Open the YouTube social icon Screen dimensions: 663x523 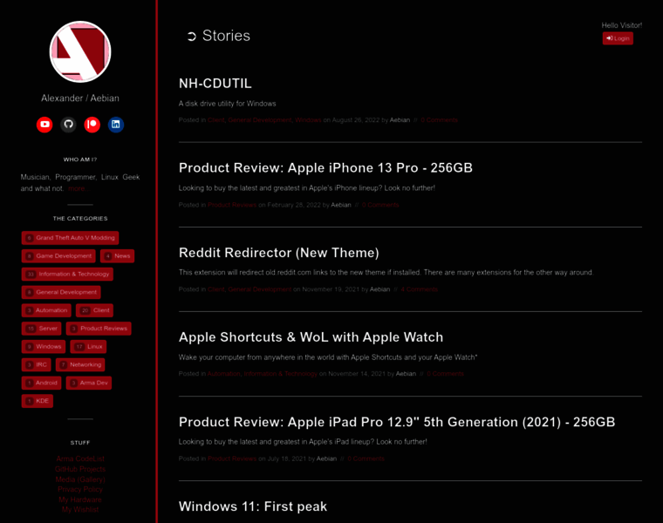(44, 124)
